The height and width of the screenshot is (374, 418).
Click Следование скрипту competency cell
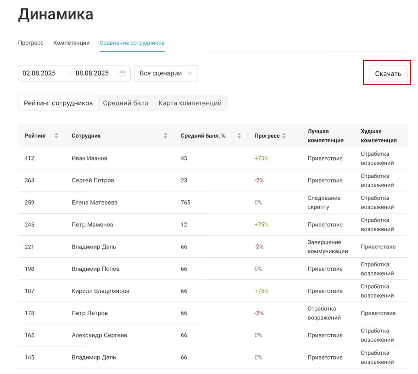(x=324, y=202)
